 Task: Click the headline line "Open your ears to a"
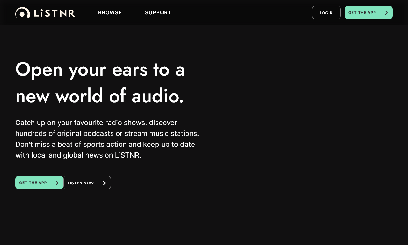pos(100,69)
